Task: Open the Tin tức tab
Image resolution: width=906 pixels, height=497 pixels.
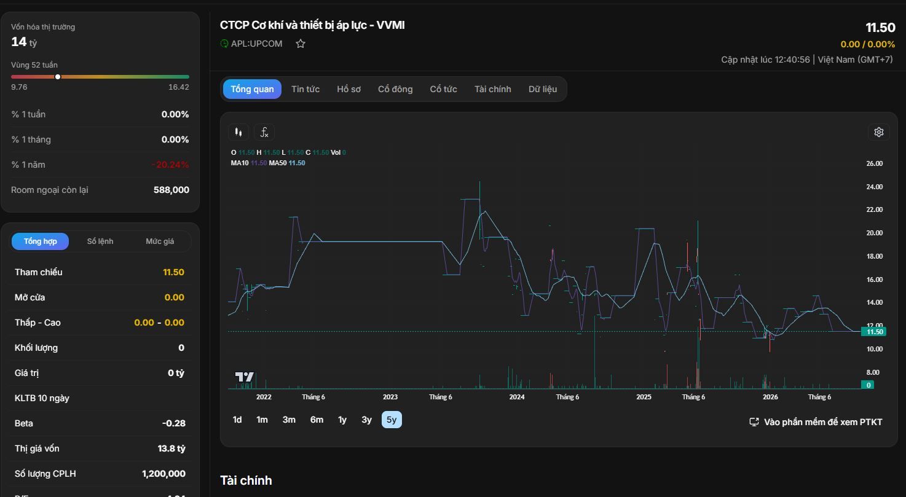Action: pyautogui.click(x=305, y=89)
